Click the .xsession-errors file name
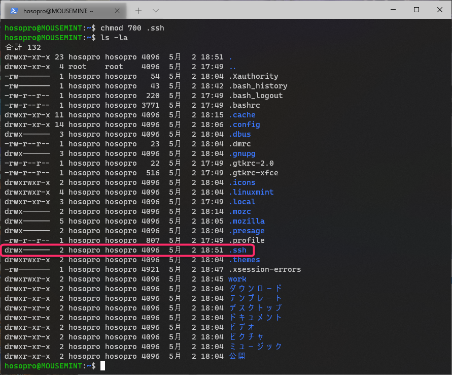 tap(265, 269)
